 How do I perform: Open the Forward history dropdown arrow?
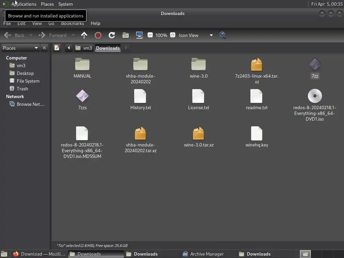73,35
